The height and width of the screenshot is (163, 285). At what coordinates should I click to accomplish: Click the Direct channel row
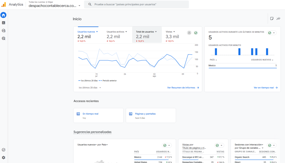(255, 162)
